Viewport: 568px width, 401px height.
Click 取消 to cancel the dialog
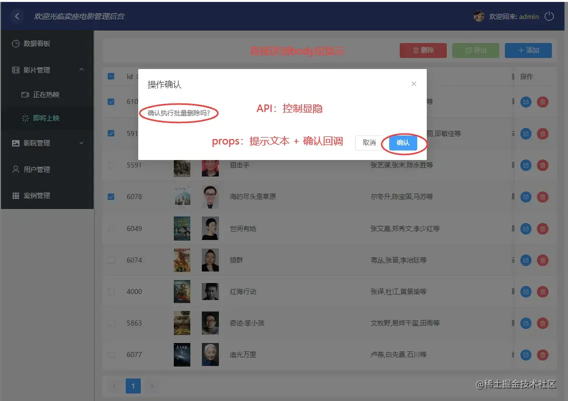[x=369, y=143]
